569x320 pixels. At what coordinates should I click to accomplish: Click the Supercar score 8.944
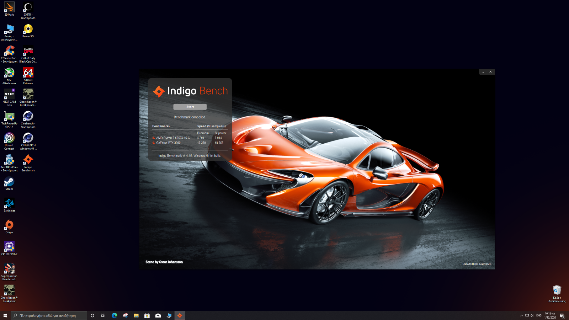(x=218, y=138)
